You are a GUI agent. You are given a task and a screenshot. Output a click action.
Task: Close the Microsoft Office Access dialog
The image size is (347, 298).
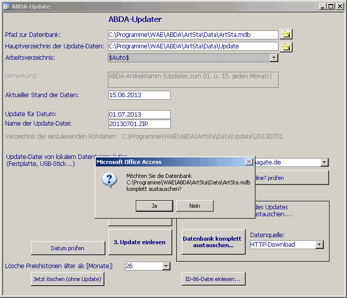[x=249, y=162]
